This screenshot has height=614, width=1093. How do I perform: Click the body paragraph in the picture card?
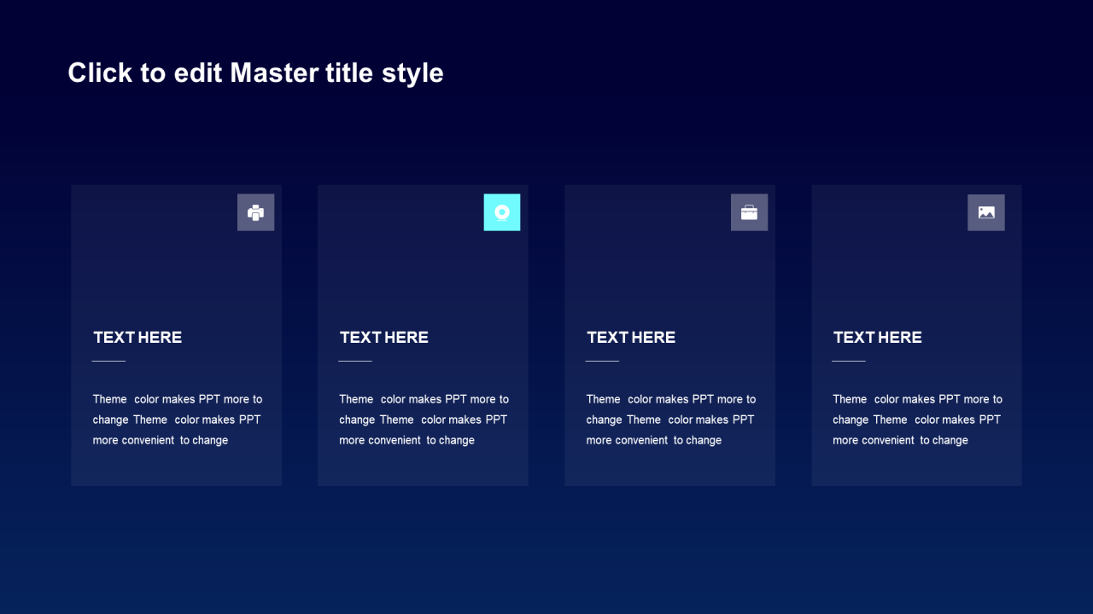[917, 420]
